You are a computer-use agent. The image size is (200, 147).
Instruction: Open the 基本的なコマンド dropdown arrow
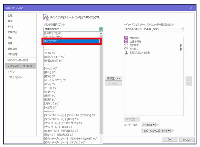pos(101,29)
